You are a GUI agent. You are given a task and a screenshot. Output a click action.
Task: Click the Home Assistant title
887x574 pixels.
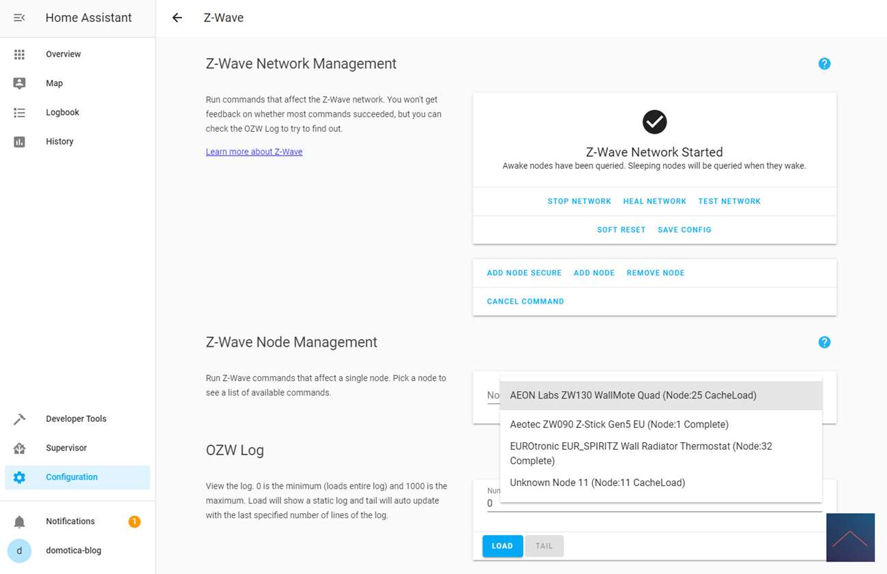click(x=89, y=18)
